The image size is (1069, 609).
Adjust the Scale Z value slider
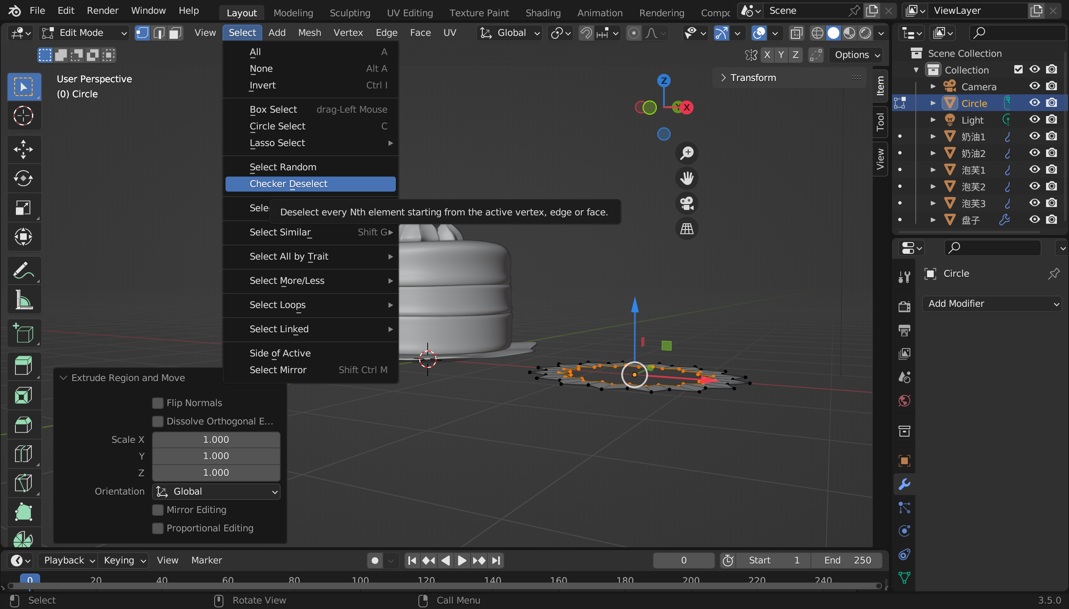click(x=216, y=473)
